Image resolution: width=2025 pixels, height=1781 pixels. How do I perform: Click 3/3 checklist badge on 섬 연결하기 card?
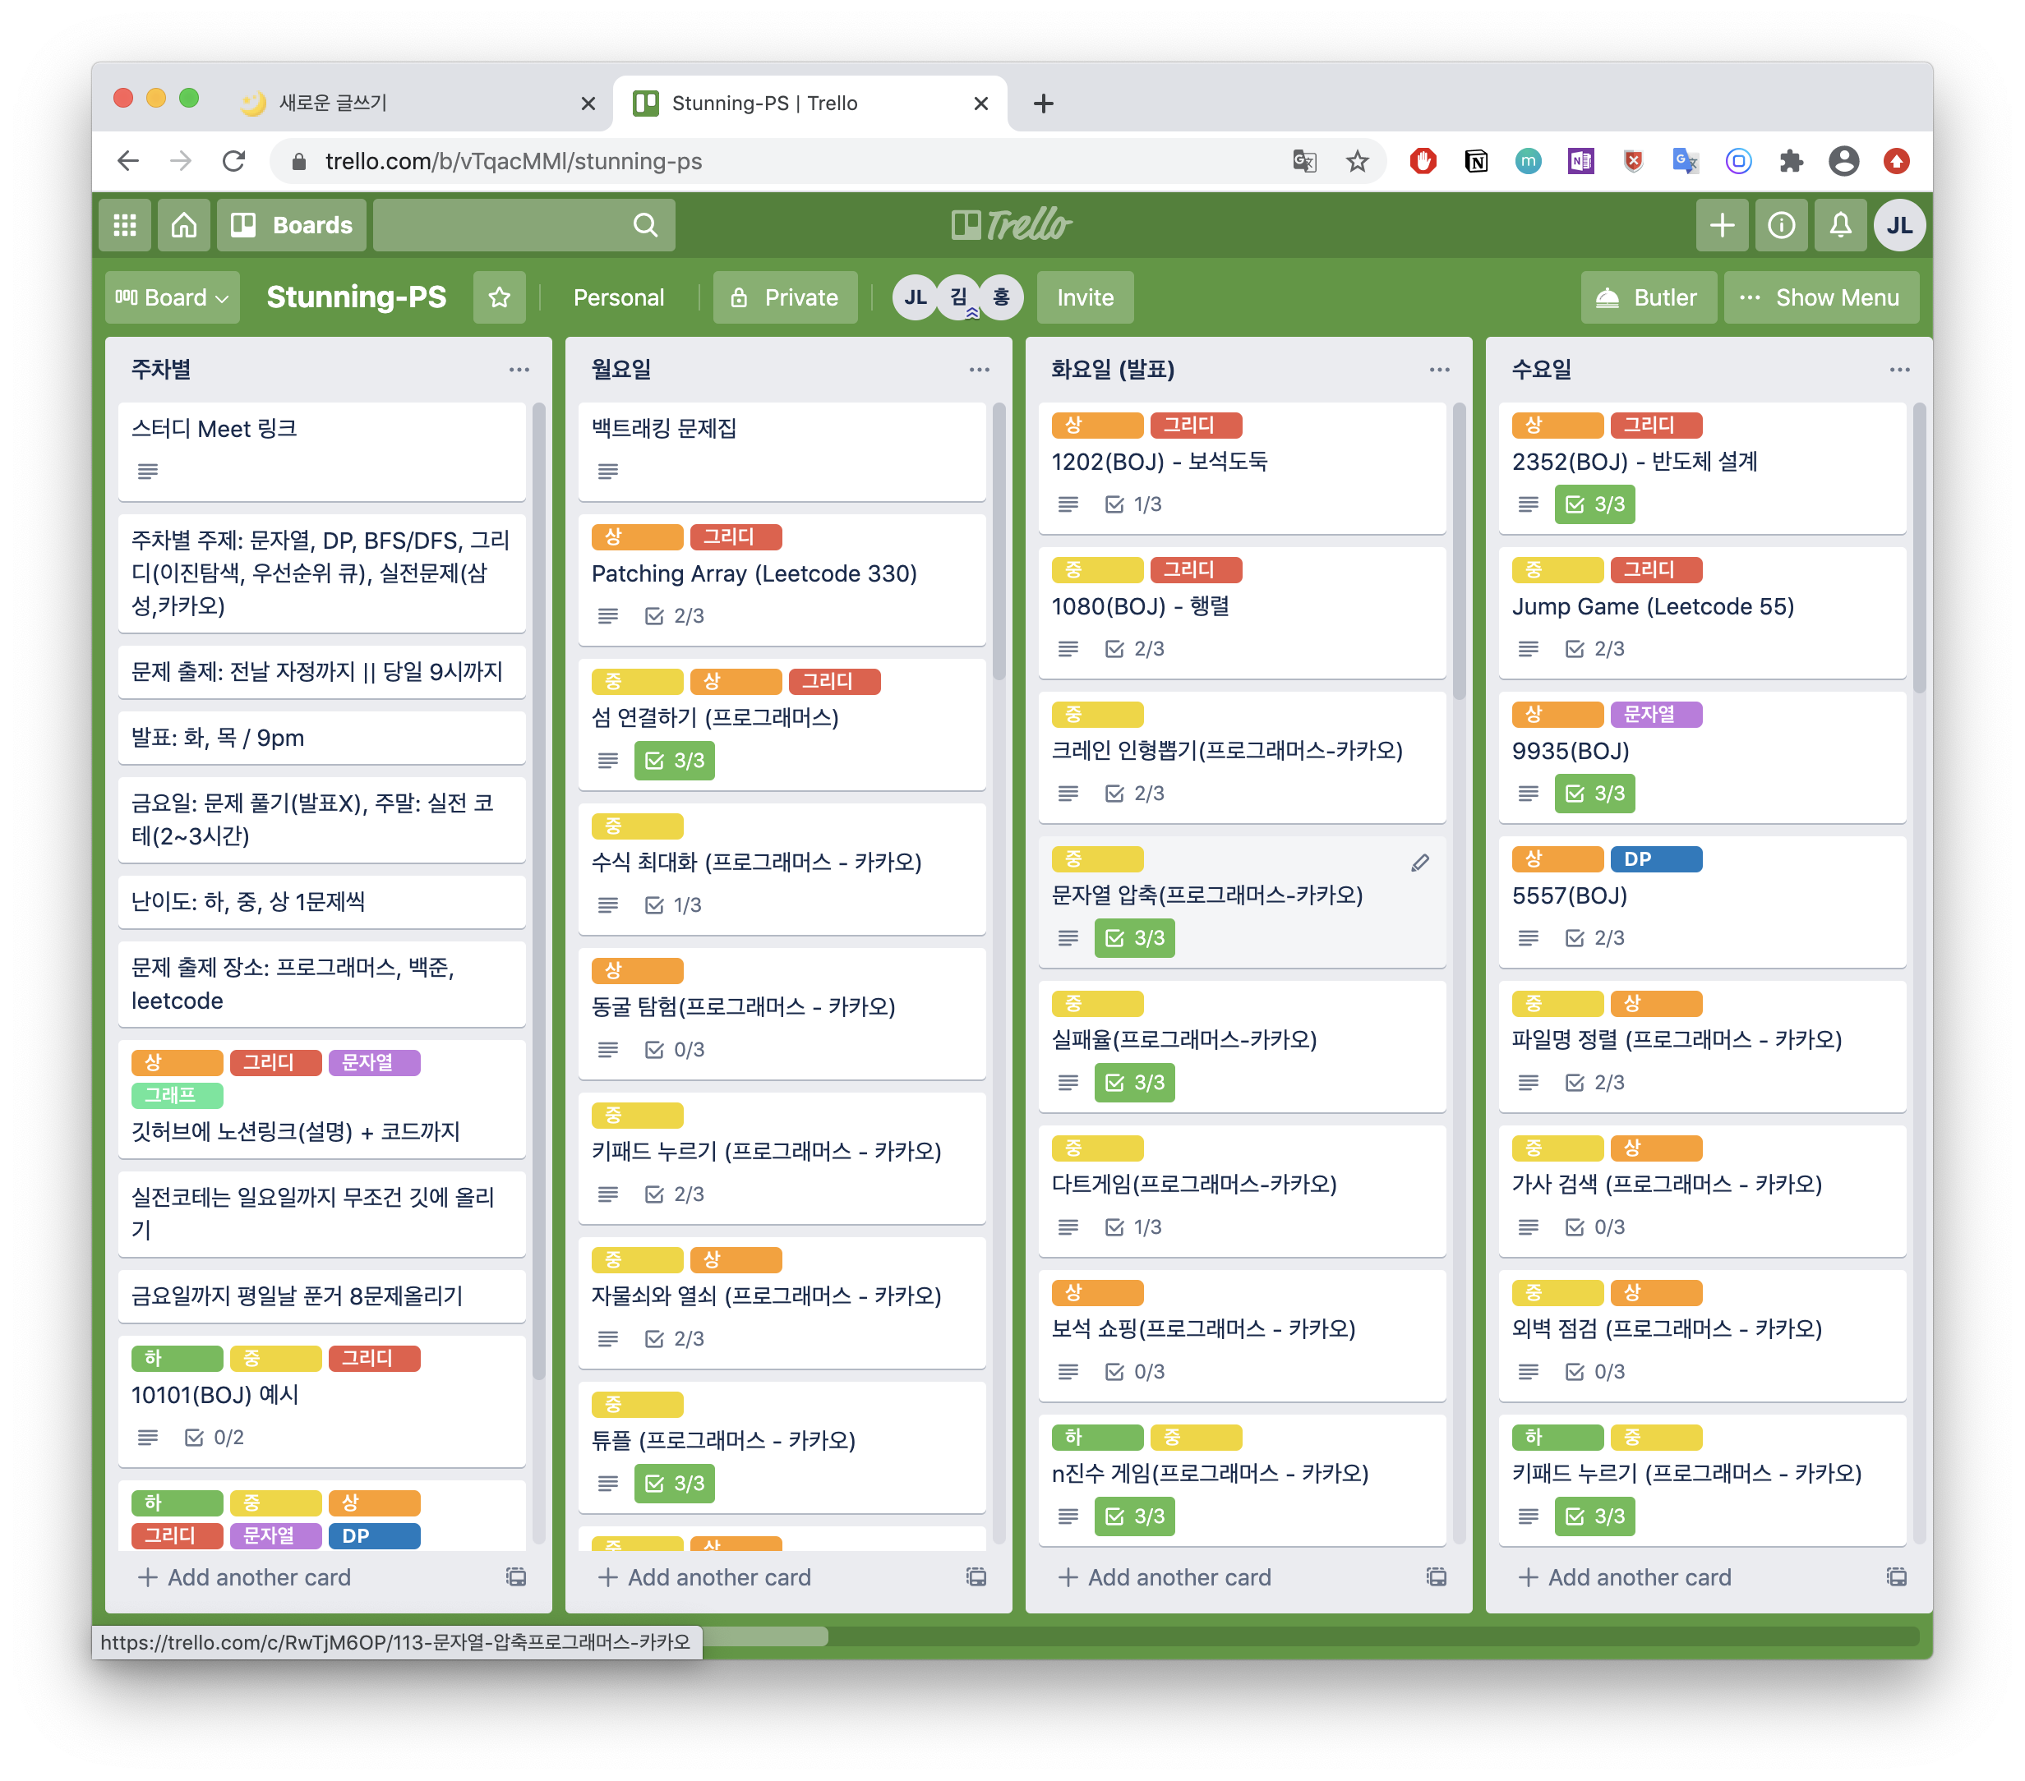[x=674, y=761]
